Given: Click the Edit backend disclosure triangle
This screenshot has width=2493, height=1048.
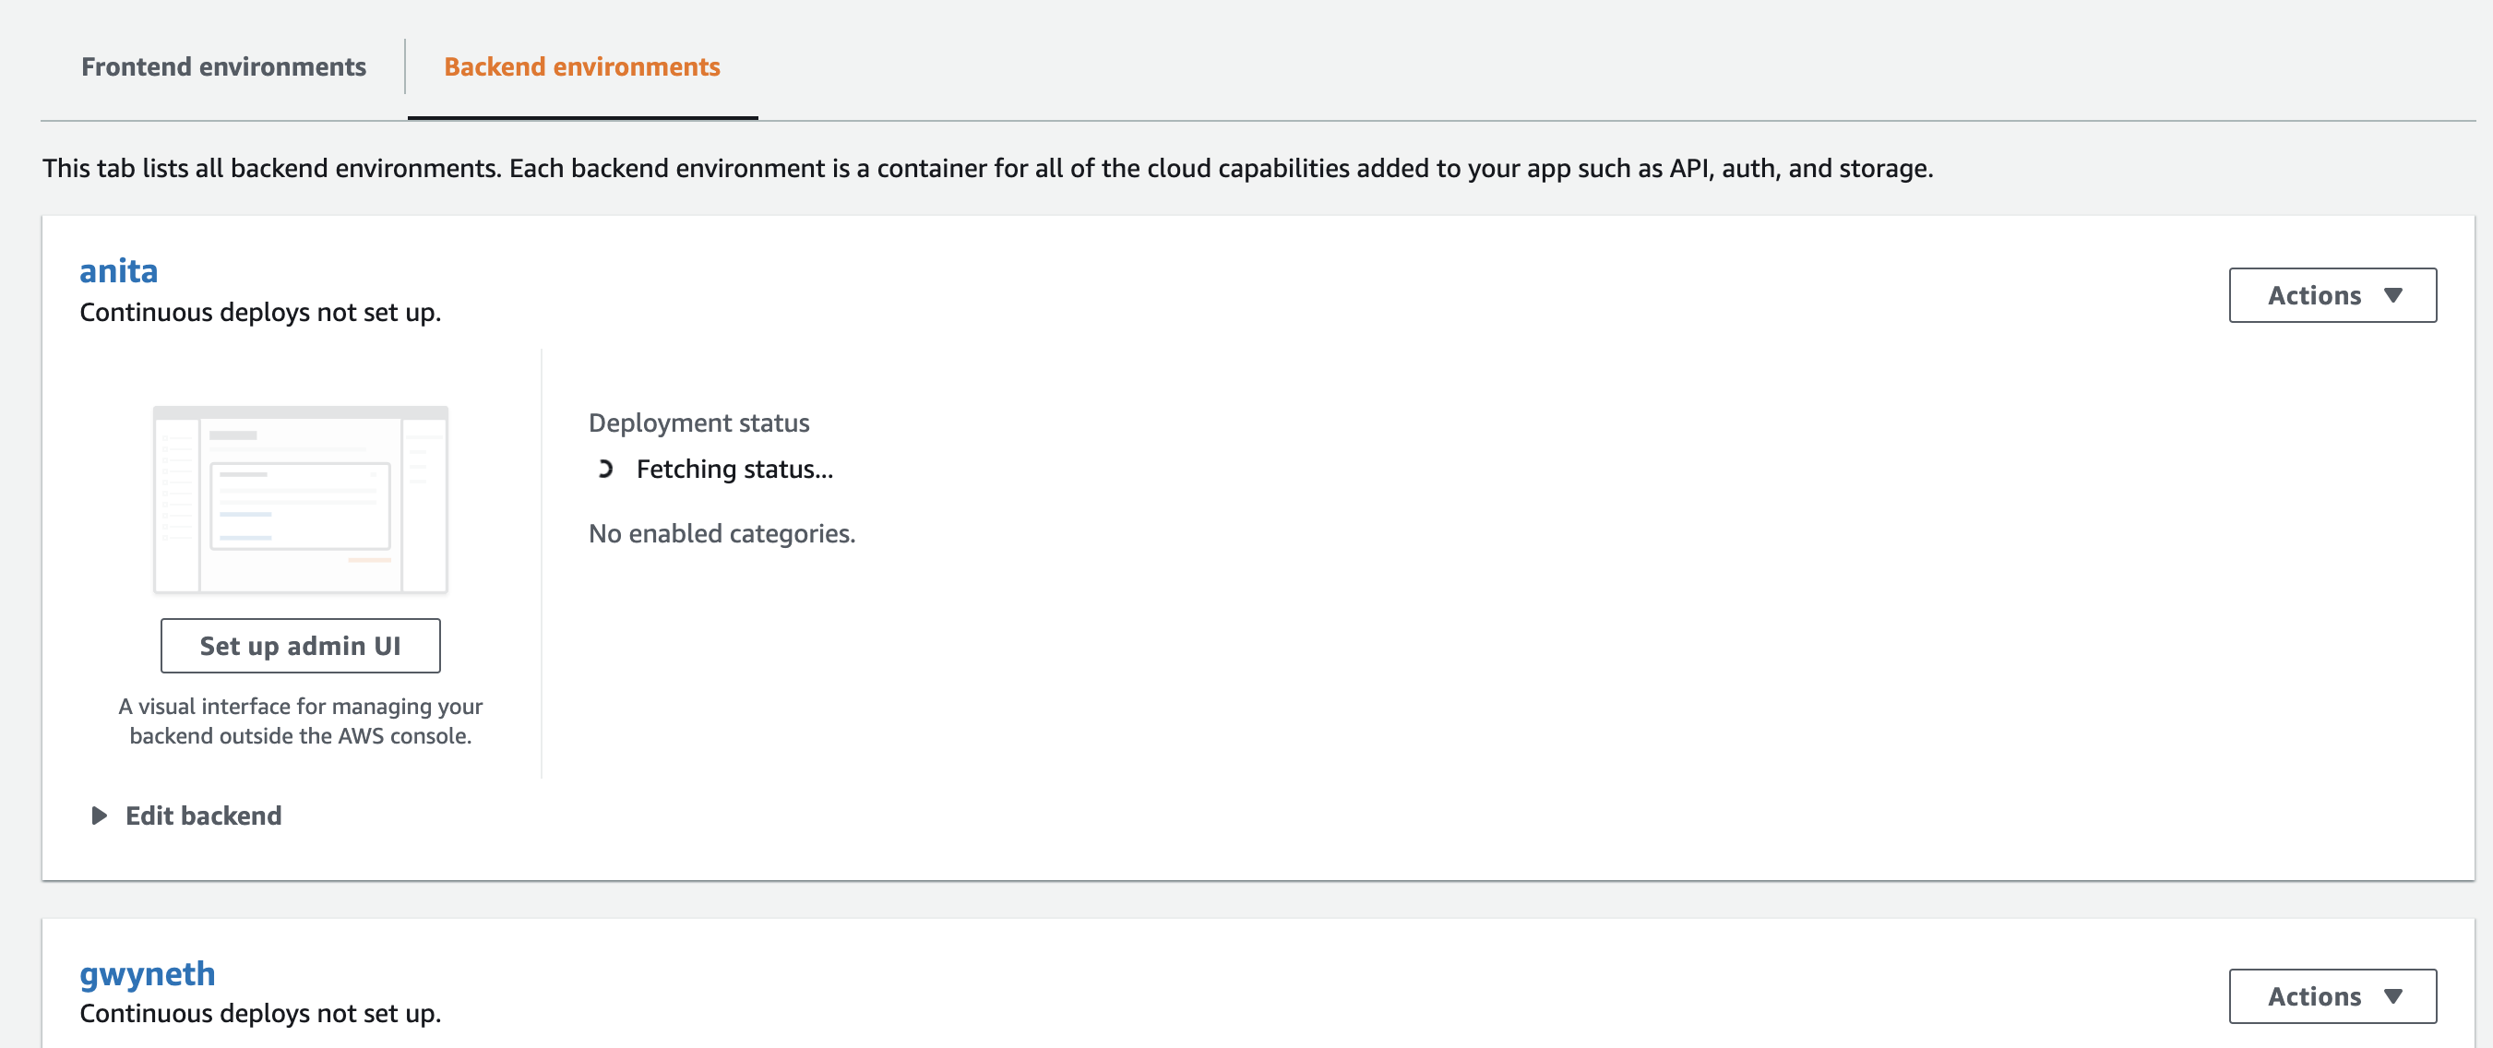Looking at the screenshot, I should click(98, 816).
